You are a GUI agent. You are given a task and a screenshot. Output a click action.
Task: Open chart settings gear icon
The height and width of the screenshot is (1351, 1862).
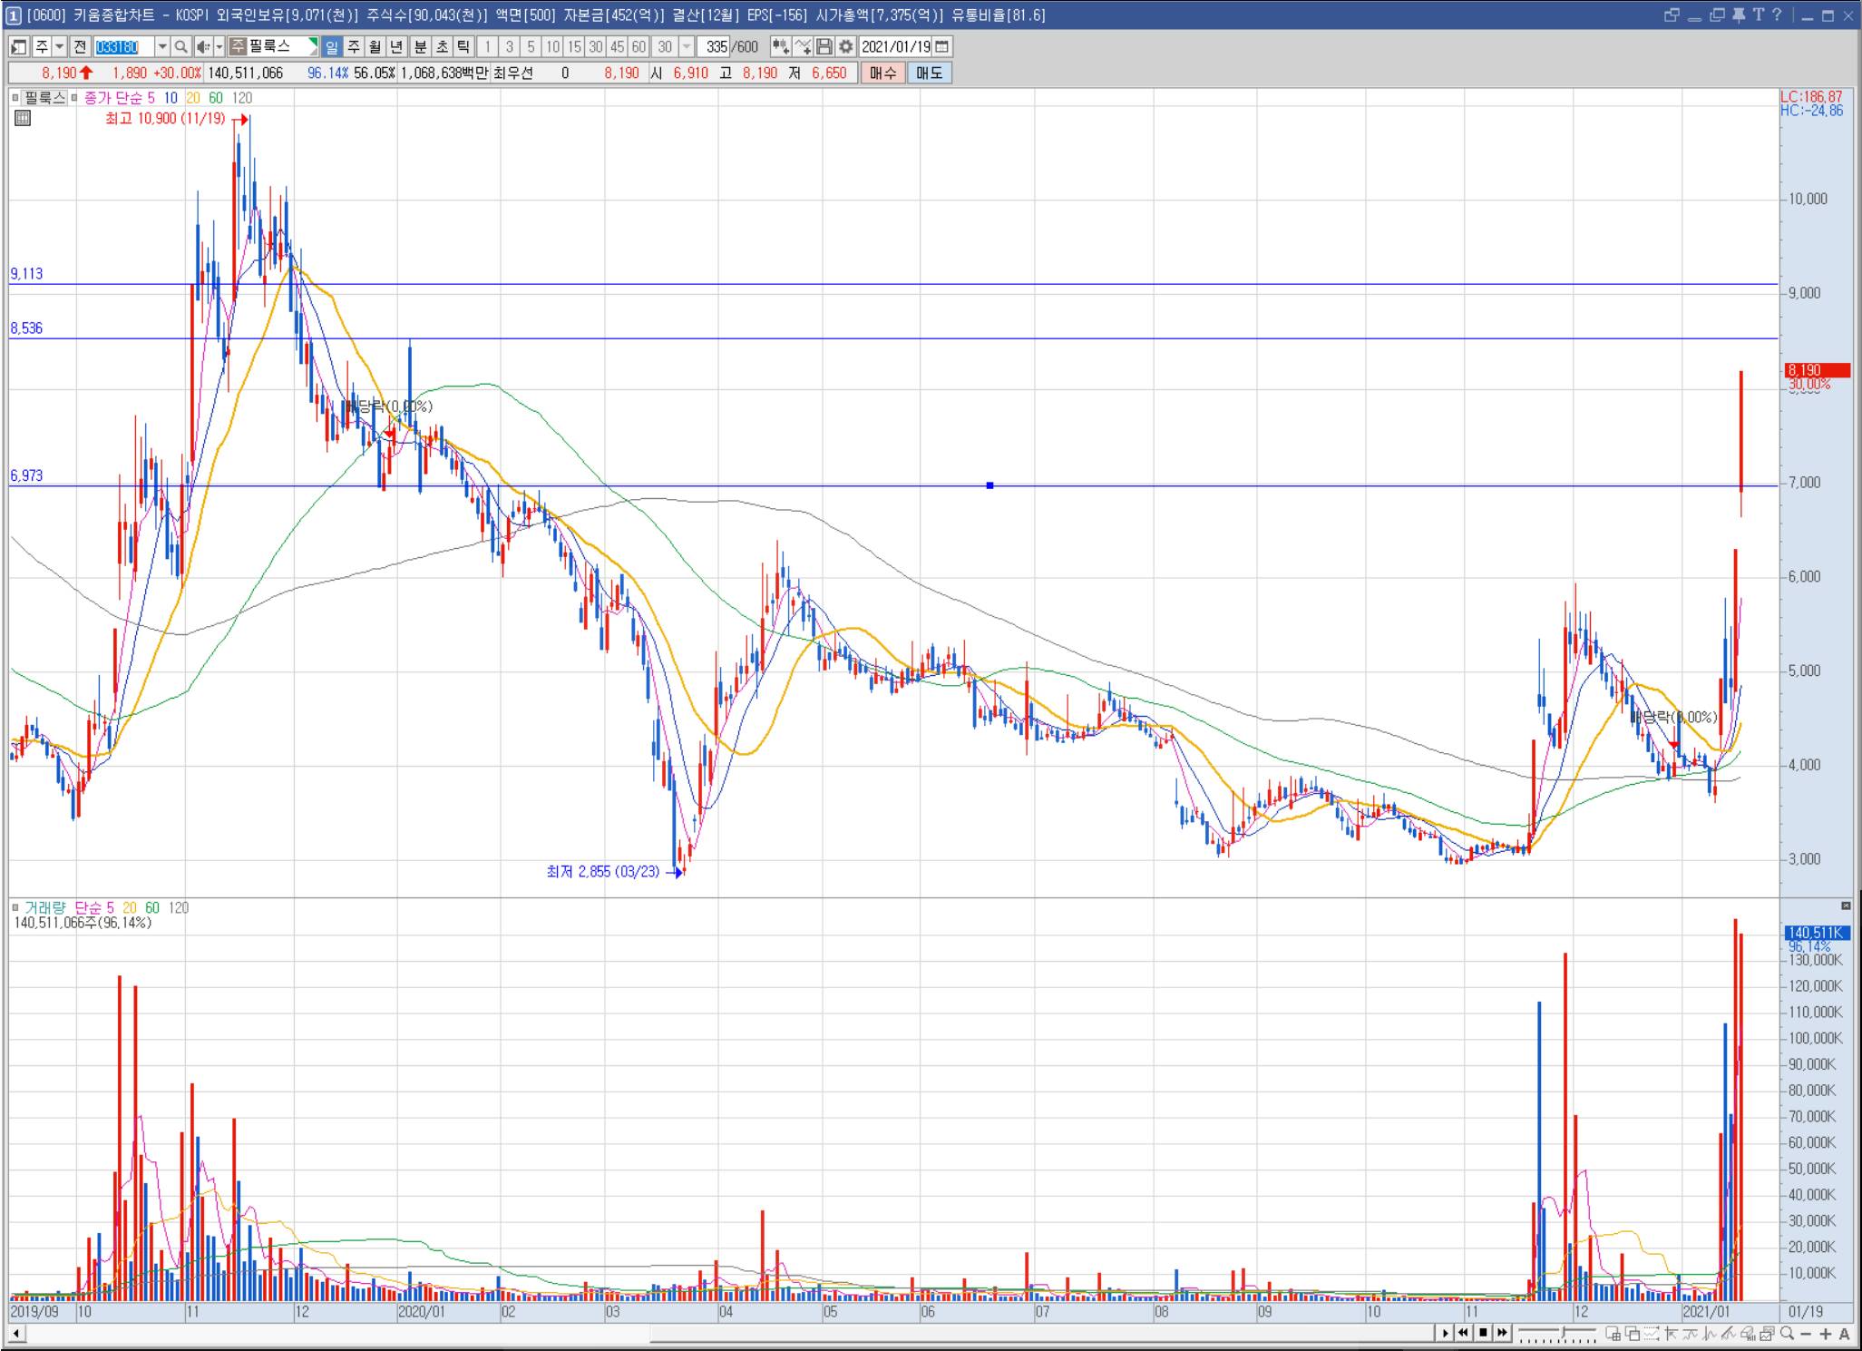coord(845,46)
